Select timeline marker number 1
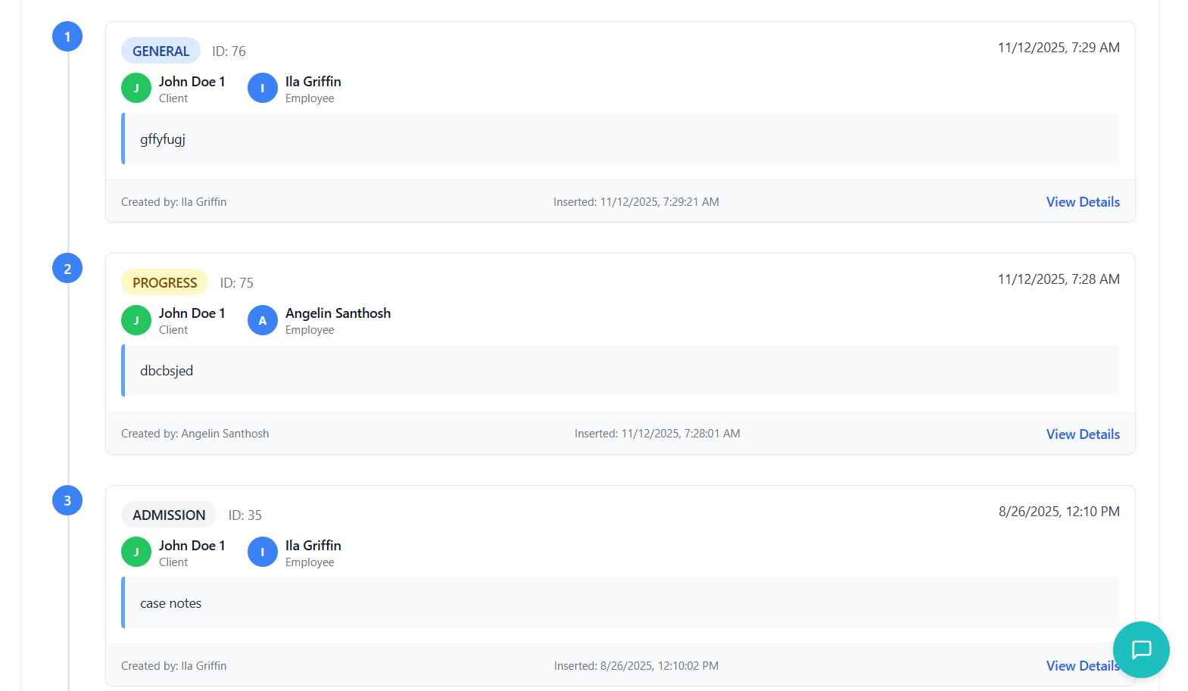The image size is (1188, 691). pyautogui.click(x=67, y=36)
